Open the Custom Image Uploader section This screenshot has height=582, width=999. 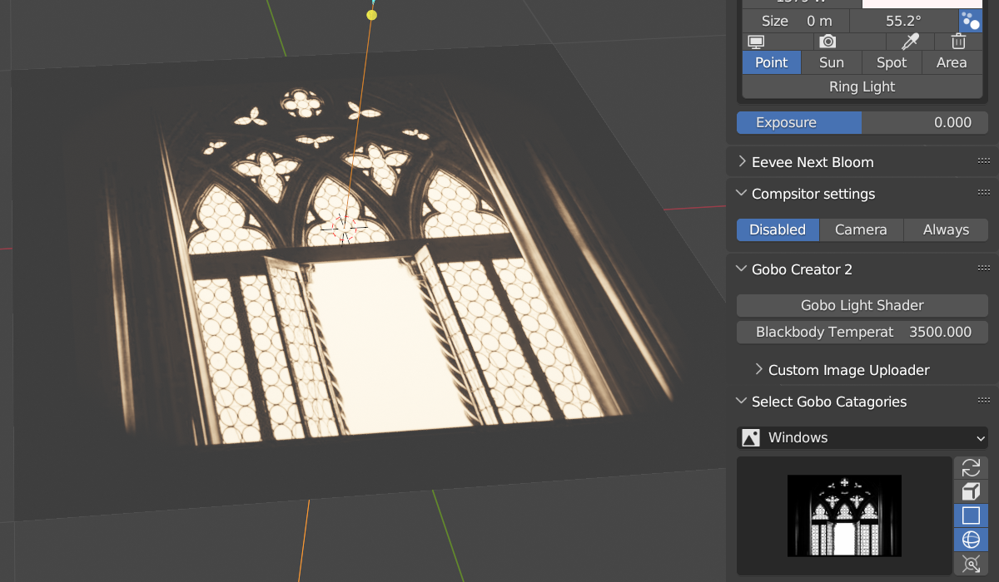tap(848, 370)
